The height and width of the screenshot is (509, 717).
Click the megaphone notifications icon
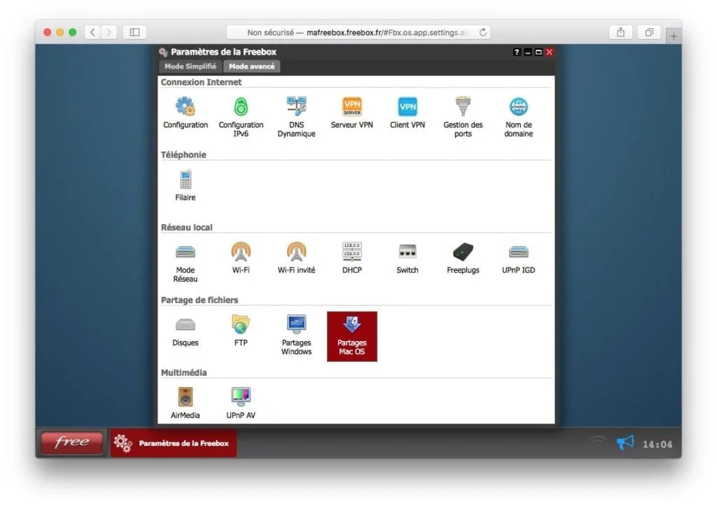coord(625,442)
